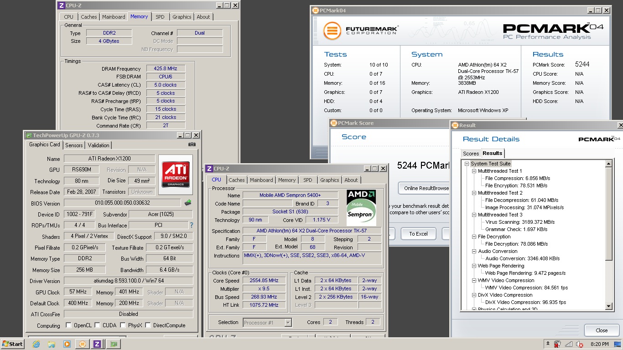Screen dimensions: 623x350
Task: Select the green GPU-Z taskbar icon
Action: click(x=114, y=344)
